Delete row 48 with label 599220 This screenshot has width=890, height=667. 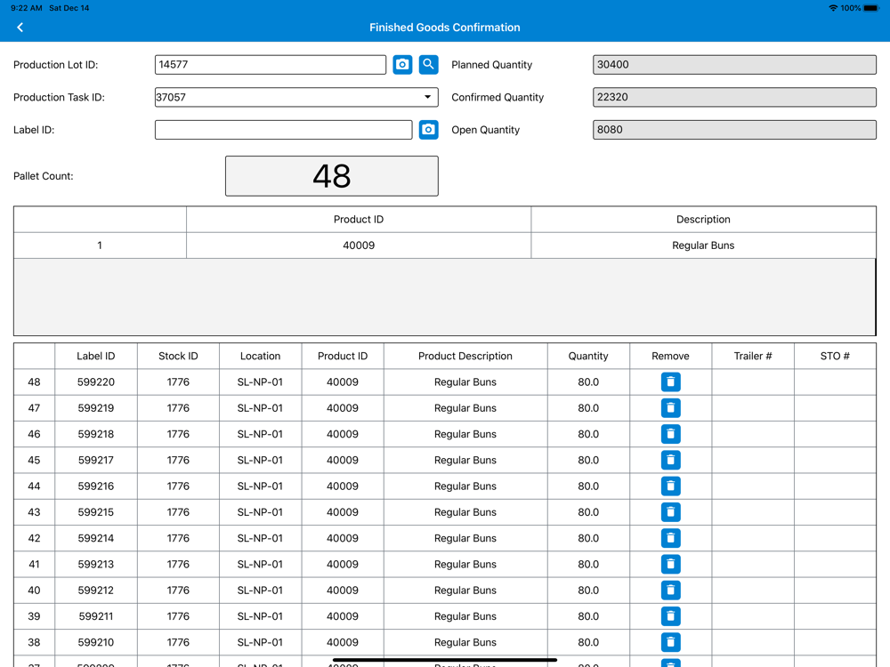tap(670, 382)
